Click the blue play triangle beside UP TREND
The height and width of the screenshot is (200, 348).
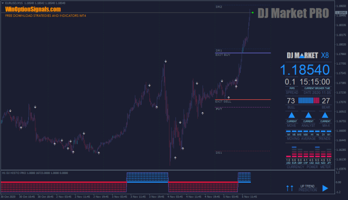click(x=325, y=188)
